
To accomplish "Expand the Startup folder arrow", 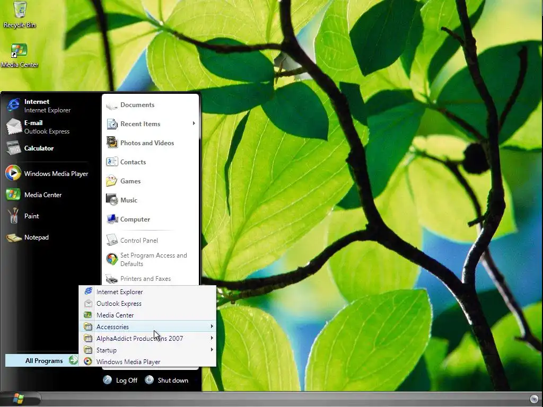I will click(212, 350).
